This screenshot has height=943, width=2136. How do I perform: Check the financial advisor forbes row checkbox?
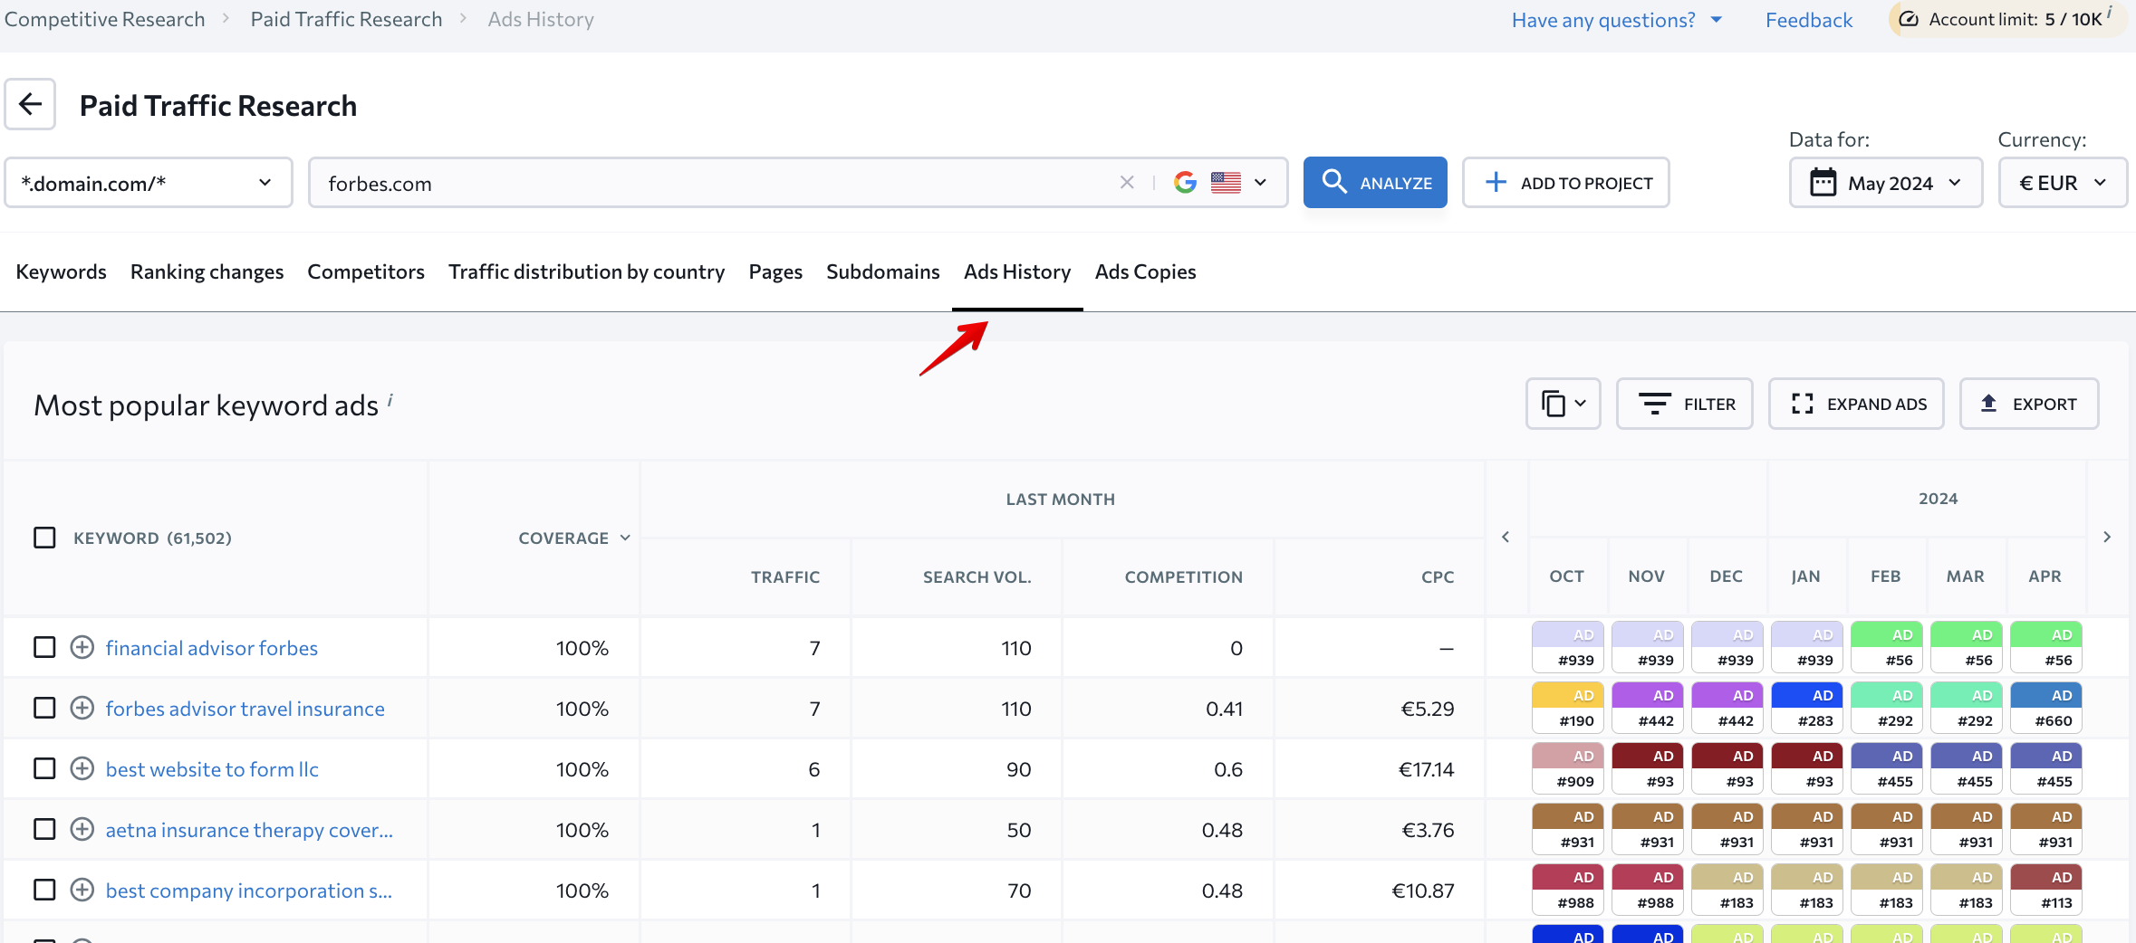tap(44, 647)
